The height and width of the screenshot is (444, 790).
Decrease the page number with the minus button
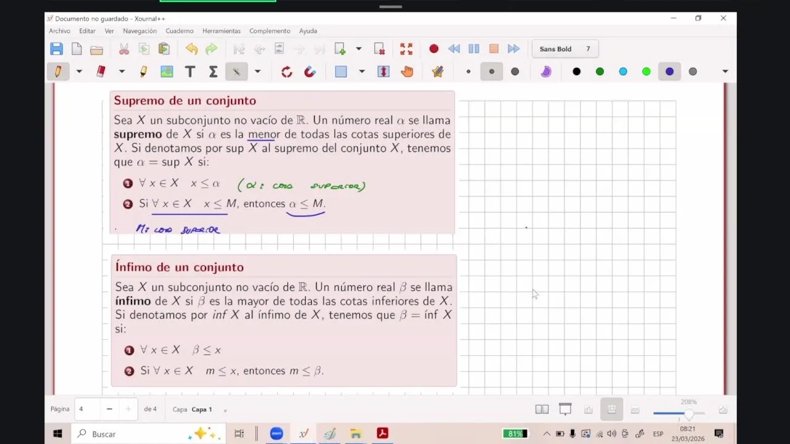click(109, 409)
